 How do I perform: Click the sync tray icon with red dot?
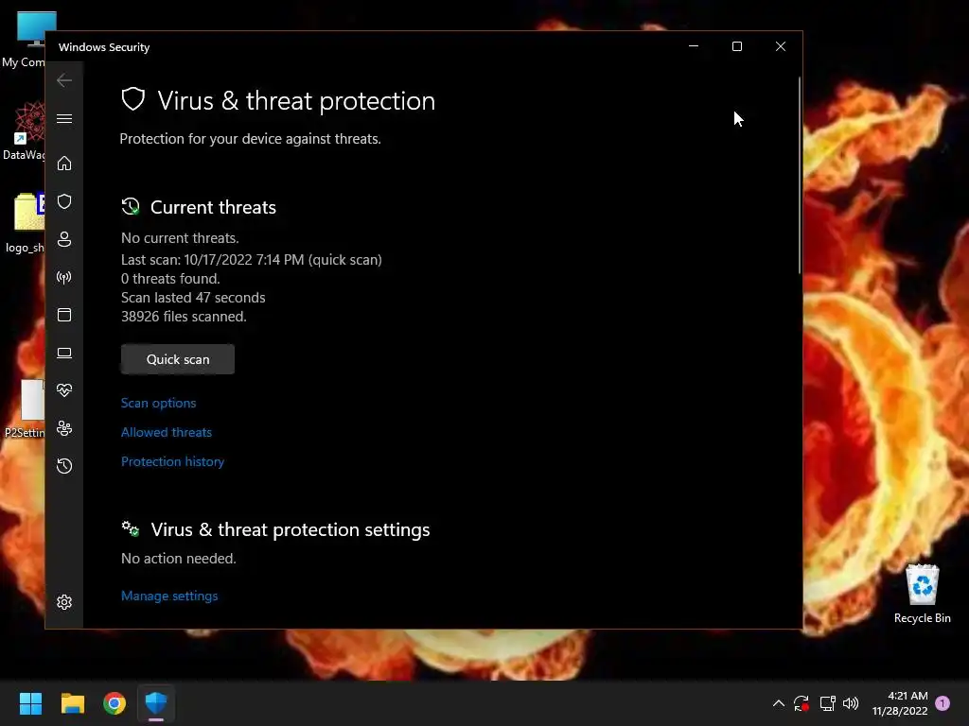[802, 703]
